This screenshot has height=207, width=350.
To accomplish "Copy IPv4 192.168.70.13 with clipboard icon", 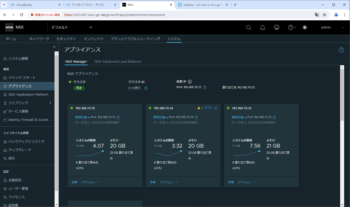I will tap(274, 117).
